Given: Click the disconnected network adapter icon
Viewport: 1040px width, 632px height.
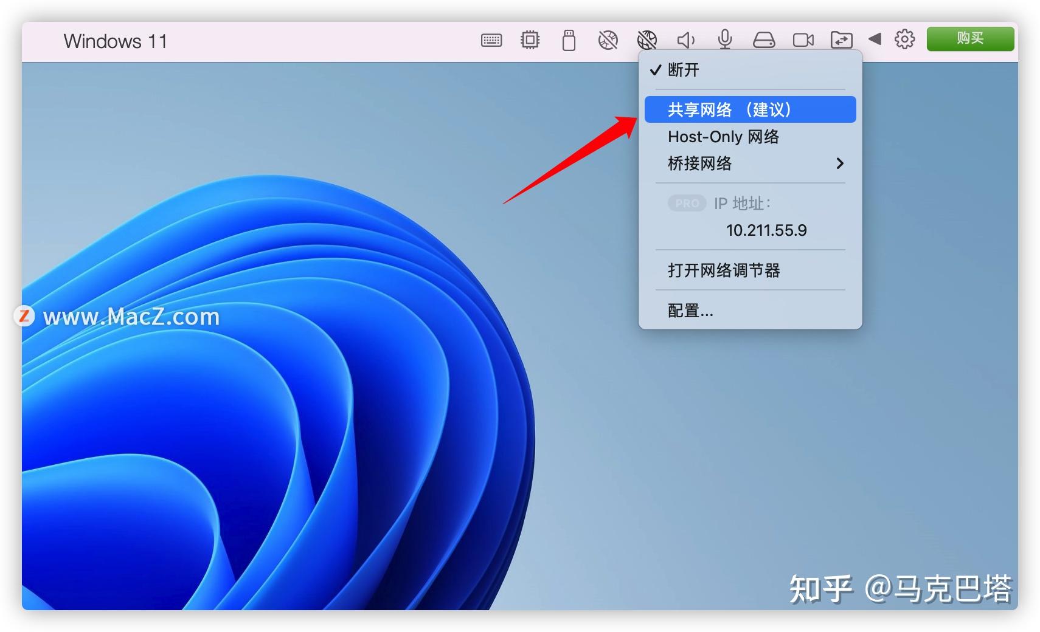Looking at the screenshot, I should pyautogui.click(x=608, y=39).
